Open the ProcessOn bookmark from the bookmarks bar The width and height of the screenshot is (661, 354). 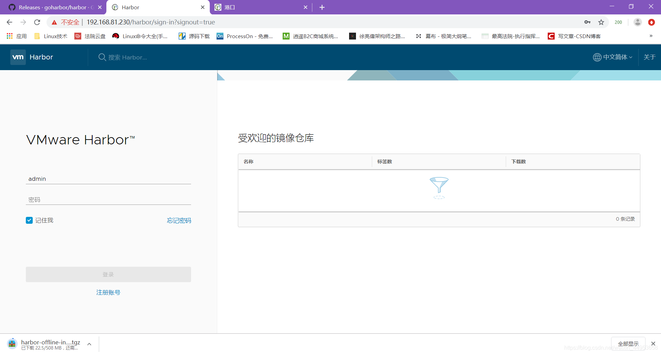coord(245,36)
